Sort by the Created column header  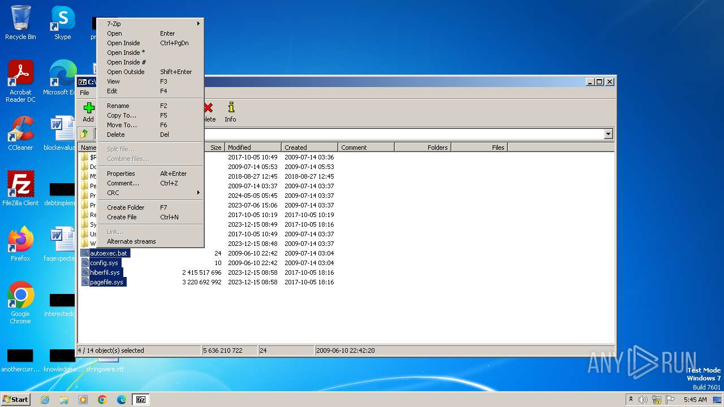point(309,148)
